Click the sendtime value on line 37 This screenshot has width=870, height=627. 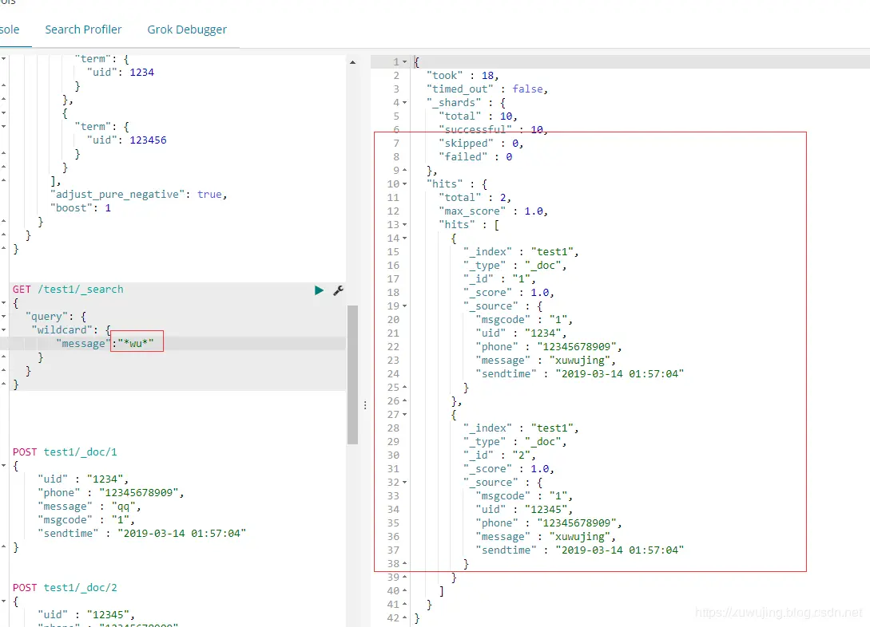[620, 550]
